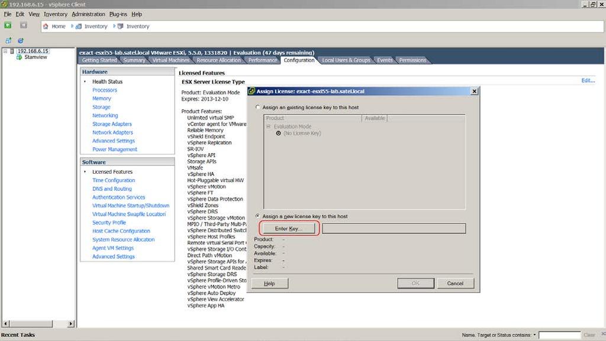Click the Home icon in breadcrumb
The width and height of the screenshot is (606, 341).
[x=46, y=26]
